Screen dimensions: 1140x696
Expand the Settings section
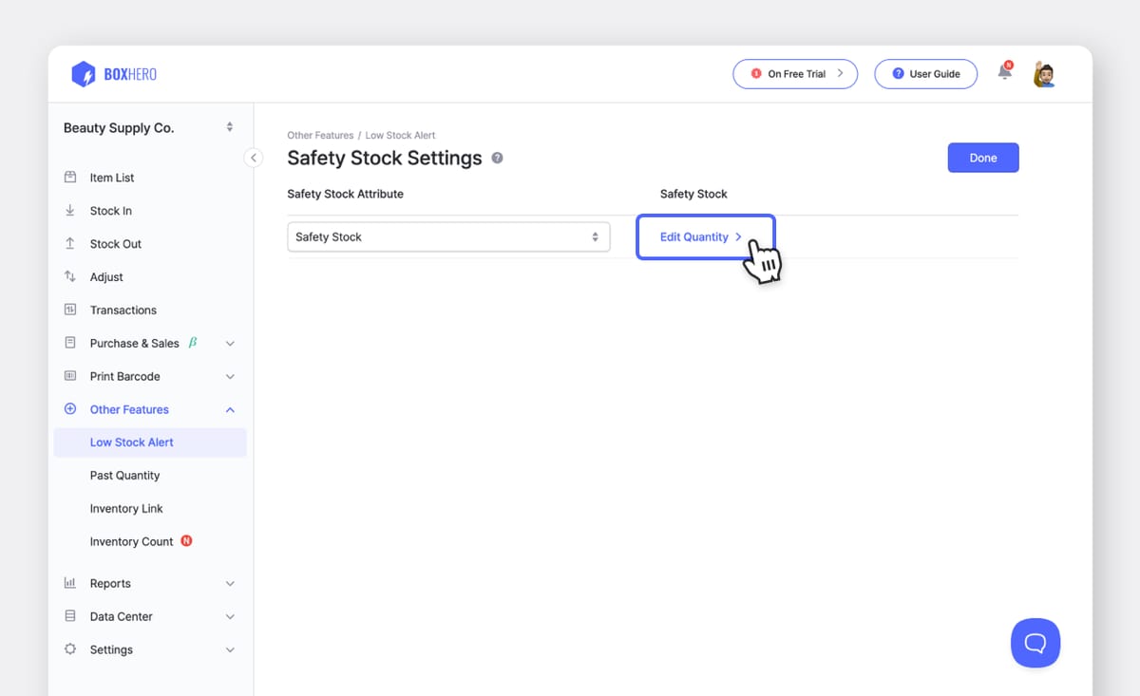[x=229, y=649]
